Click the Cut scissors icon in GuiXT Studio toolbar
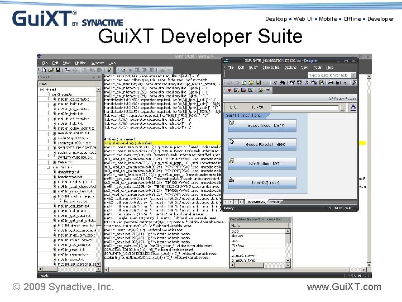Image resolution: width=402 pixels, height=302 pixels. [85, 70]
